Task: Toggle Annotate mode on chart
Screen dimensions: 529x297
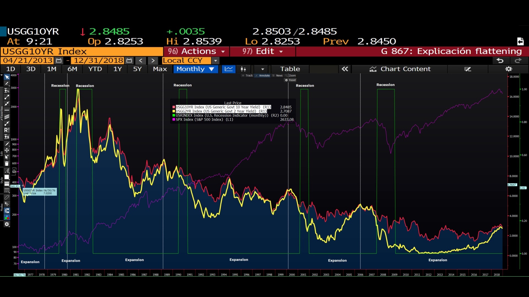Action: (x=262, y=76)
